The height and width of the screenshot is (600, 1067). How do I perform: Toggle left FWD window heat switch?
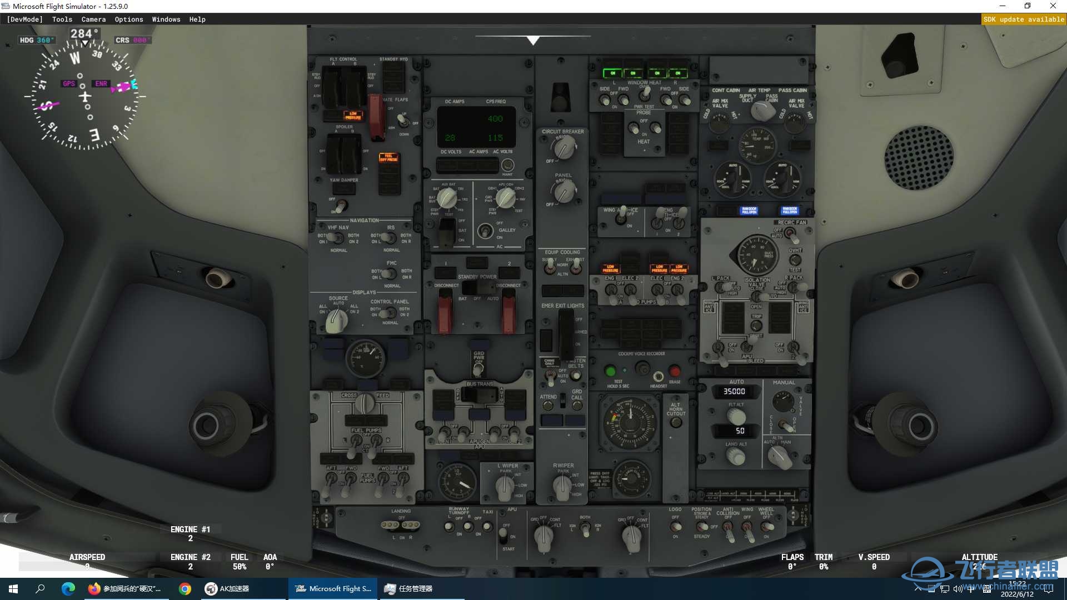point(624,100)
